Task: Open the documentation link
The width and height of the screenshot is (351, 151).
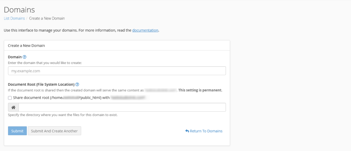Action: tap(145, 30)
